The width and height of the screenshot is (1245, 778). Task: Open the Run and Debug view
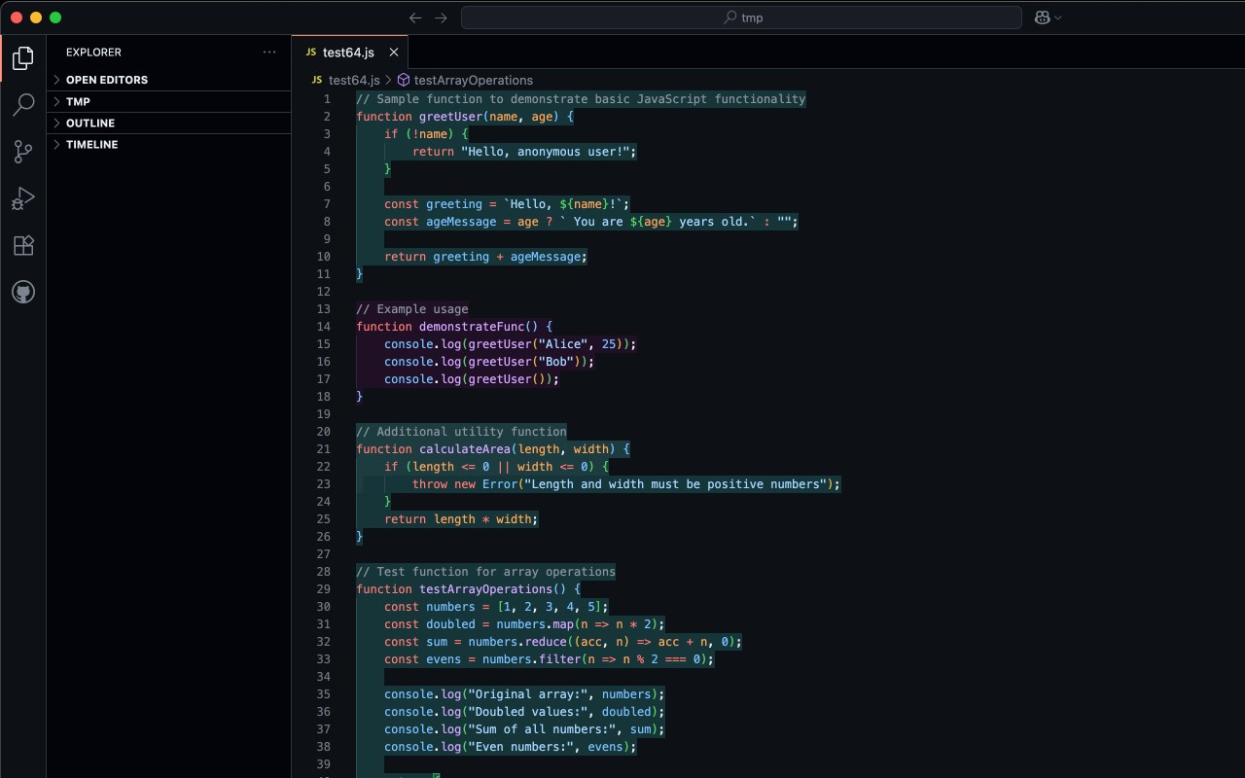click(x=23, y=198)
